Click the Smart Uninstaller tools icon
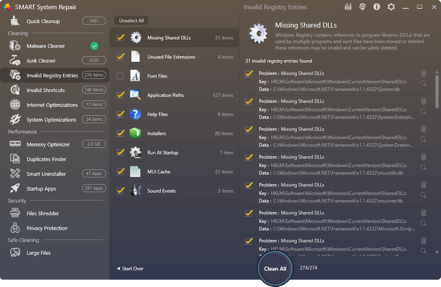Viewport: 441px width, 287px height. point(15,174)
